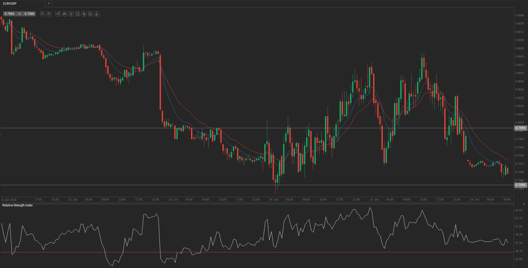This screenshot has width=528, height=268.
Task: Click the 14. Jun date on time axis
Action: pos(274,199)
